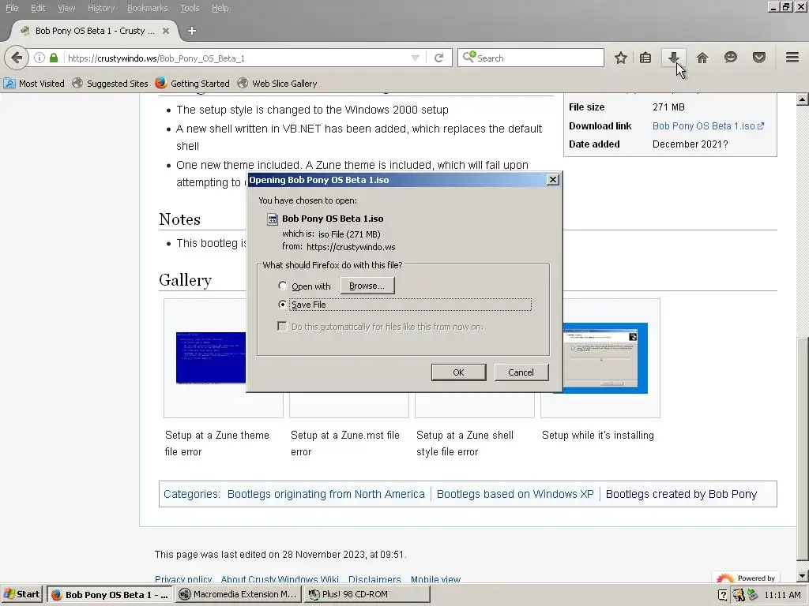Open the View menu
Screen dimensions: 809x606
[66, 8]
